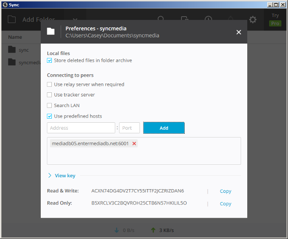Open the Add Folder dropdown arrow
Image resolution: width=288 pixels, height=239 pixels.
click(75, 19)
